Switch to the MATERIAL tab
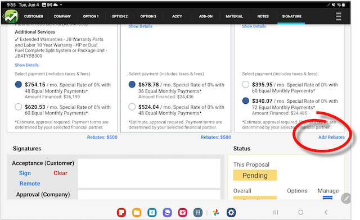 pyautogui.click(x=234, y=16)
